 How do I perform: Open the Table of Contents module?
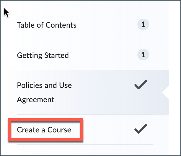pyautogui.click(x=47, y=25)
